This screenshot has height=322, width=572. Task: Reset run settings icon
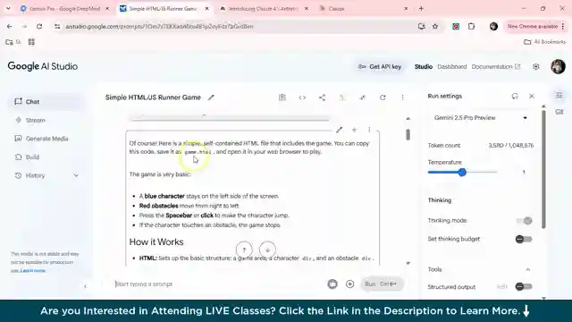click(515, 97)
